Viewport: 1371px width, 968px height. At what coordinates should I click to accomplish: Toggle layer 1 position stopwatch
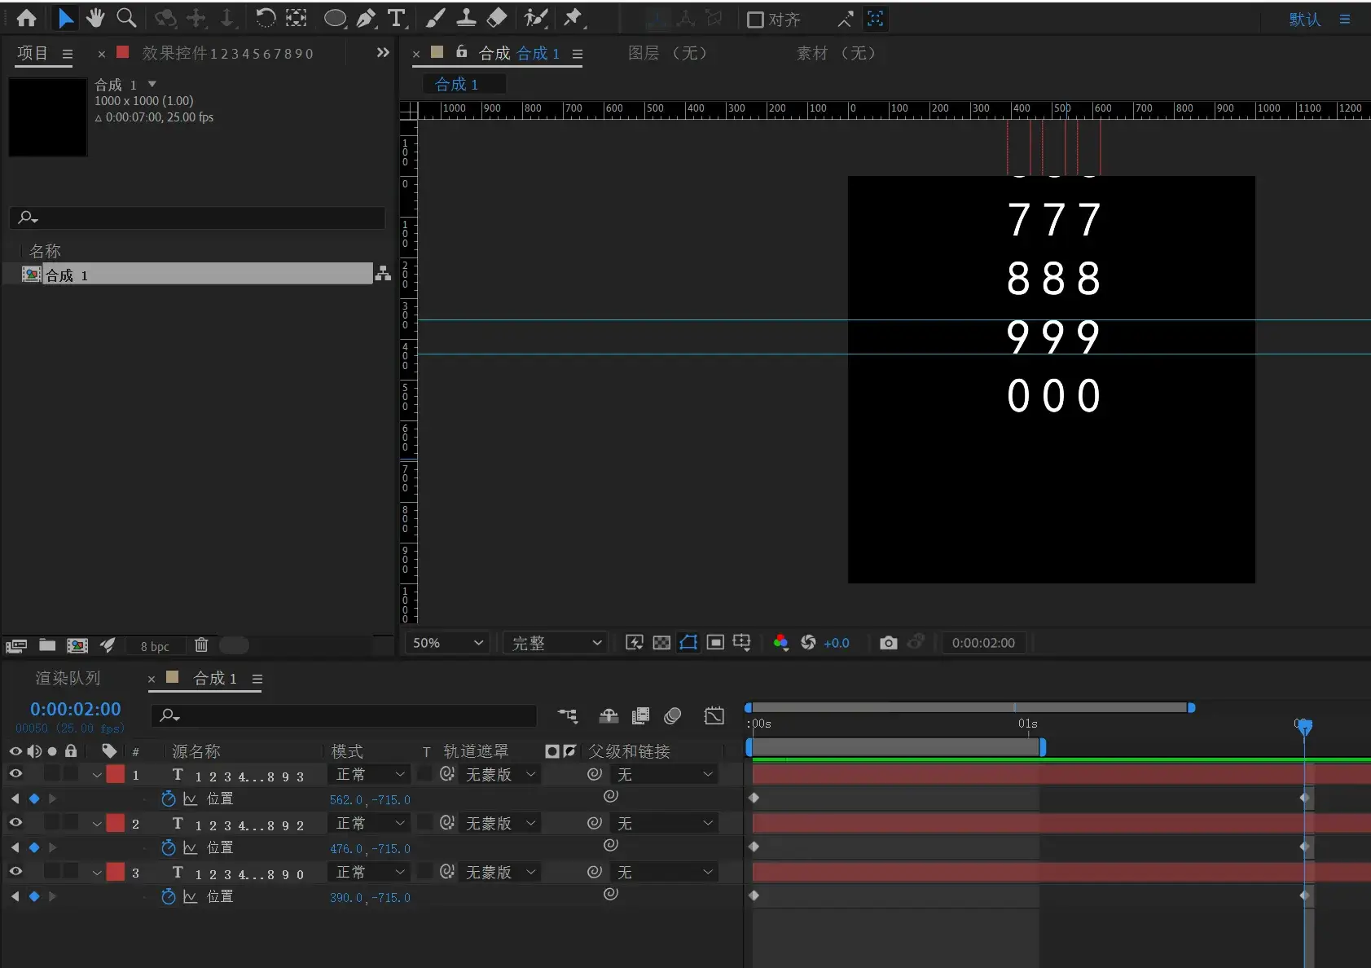click(168, 799)
